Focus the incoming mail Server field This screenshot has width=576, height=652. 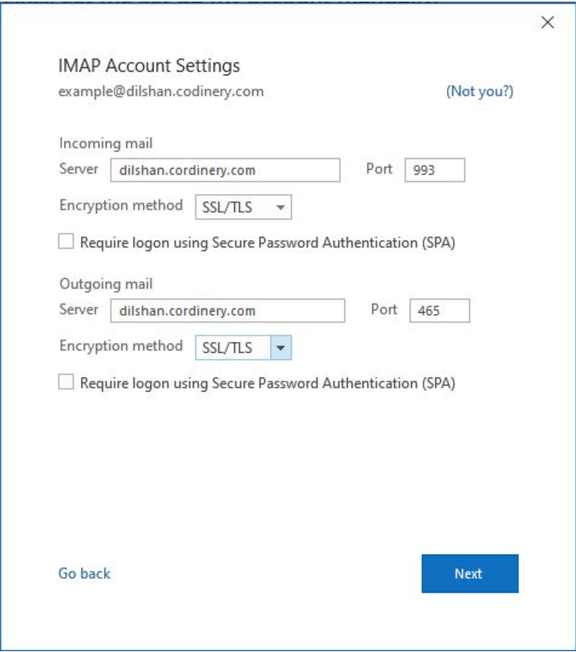click(x=225, y=170)
